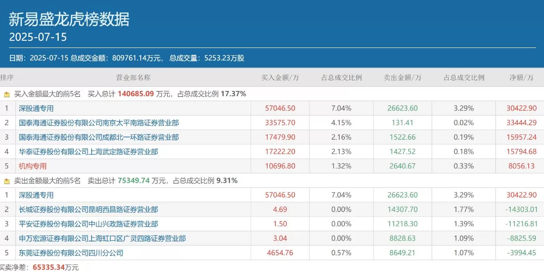Click the 买入金额/万 column header
This screenshot has width=544, height=272.
[x=280, y=77]
